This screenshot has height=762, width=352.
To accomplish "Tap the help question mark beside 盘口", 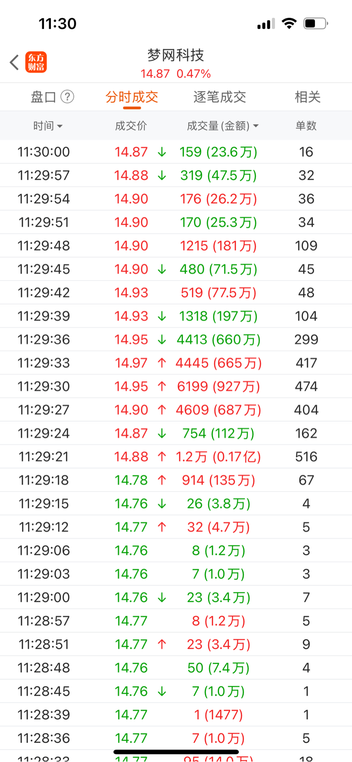I will click(67, 97).
